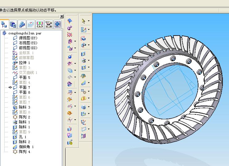Viewport: 229px width, 166px height.
Task: Expand the Revolved Protrusion flyout arrow
Action: 89,45
